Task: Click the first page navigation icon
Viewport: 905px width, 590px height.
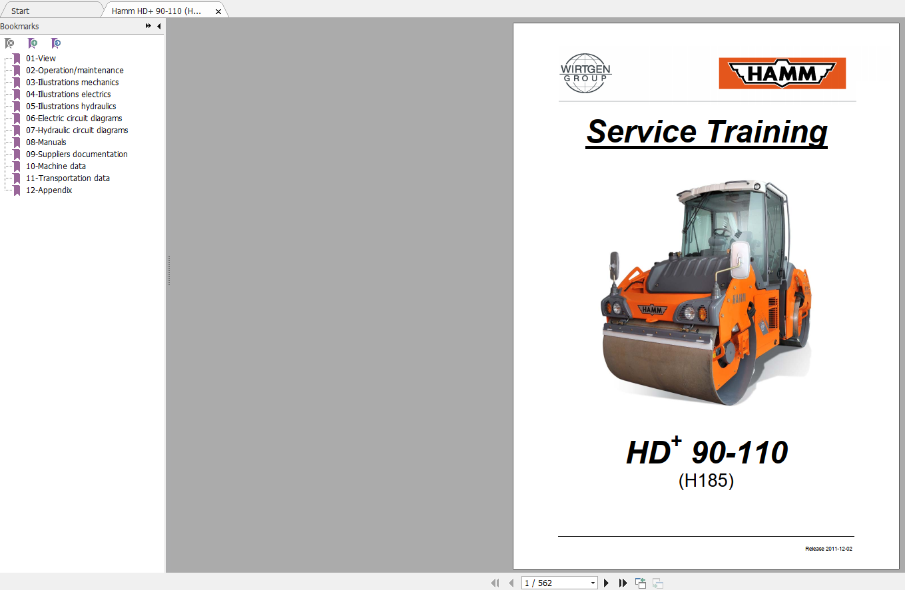Action: pyautogui.click(x=495, y=582)
